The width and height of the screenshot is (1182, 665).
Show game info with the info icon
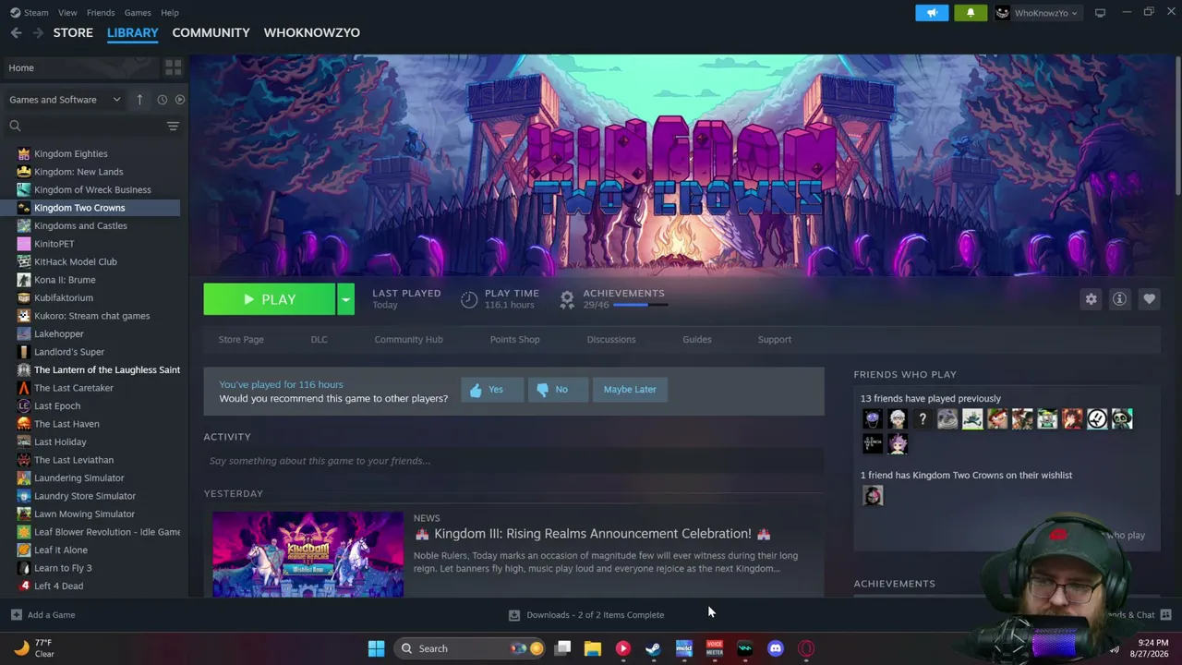tap(1119, 299)
